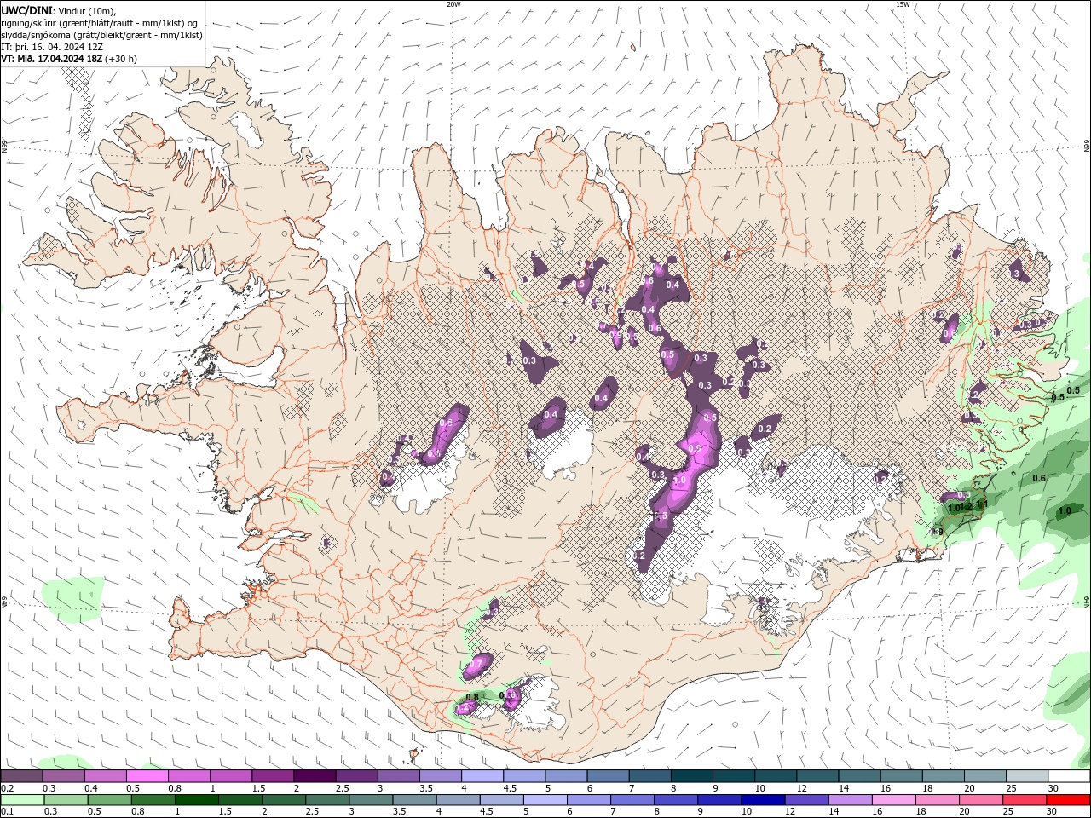The image size is (1091, 818).
Task: Click the dark teal 8 swatch, upper row
Action: (691, 776)
